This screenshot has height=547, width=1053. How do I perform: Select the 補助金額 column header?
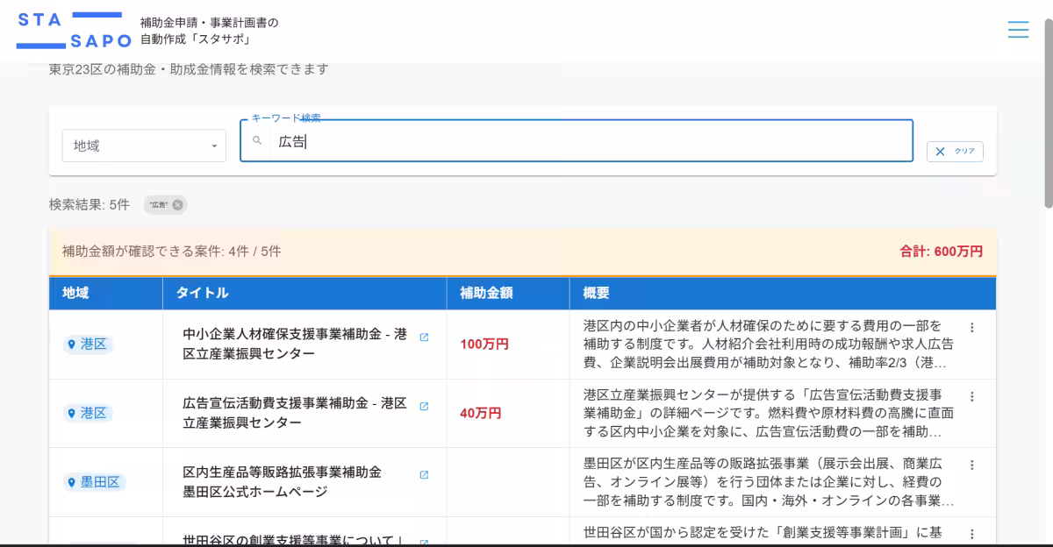point(483,293)
